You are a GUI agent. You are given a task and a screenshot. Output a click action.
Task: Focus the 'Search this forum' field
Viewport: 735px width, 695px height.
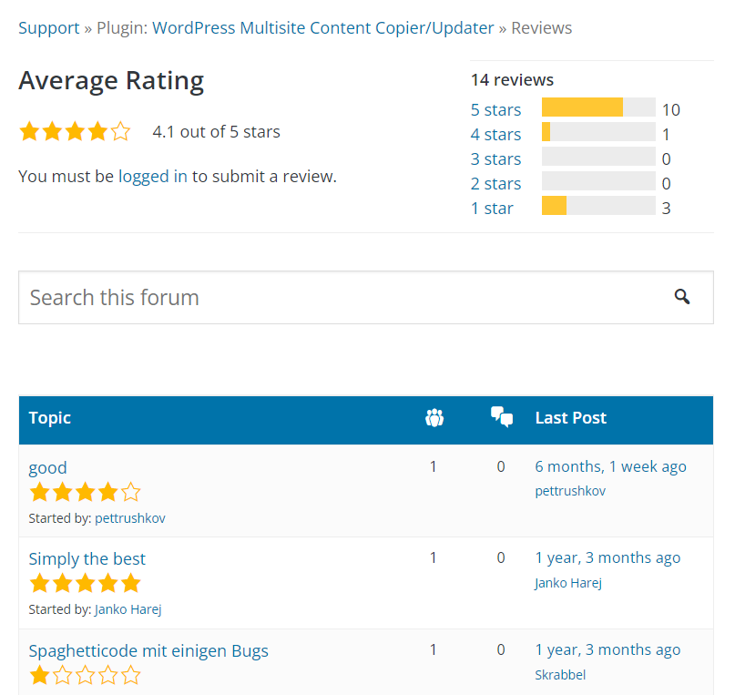(365, 297)
